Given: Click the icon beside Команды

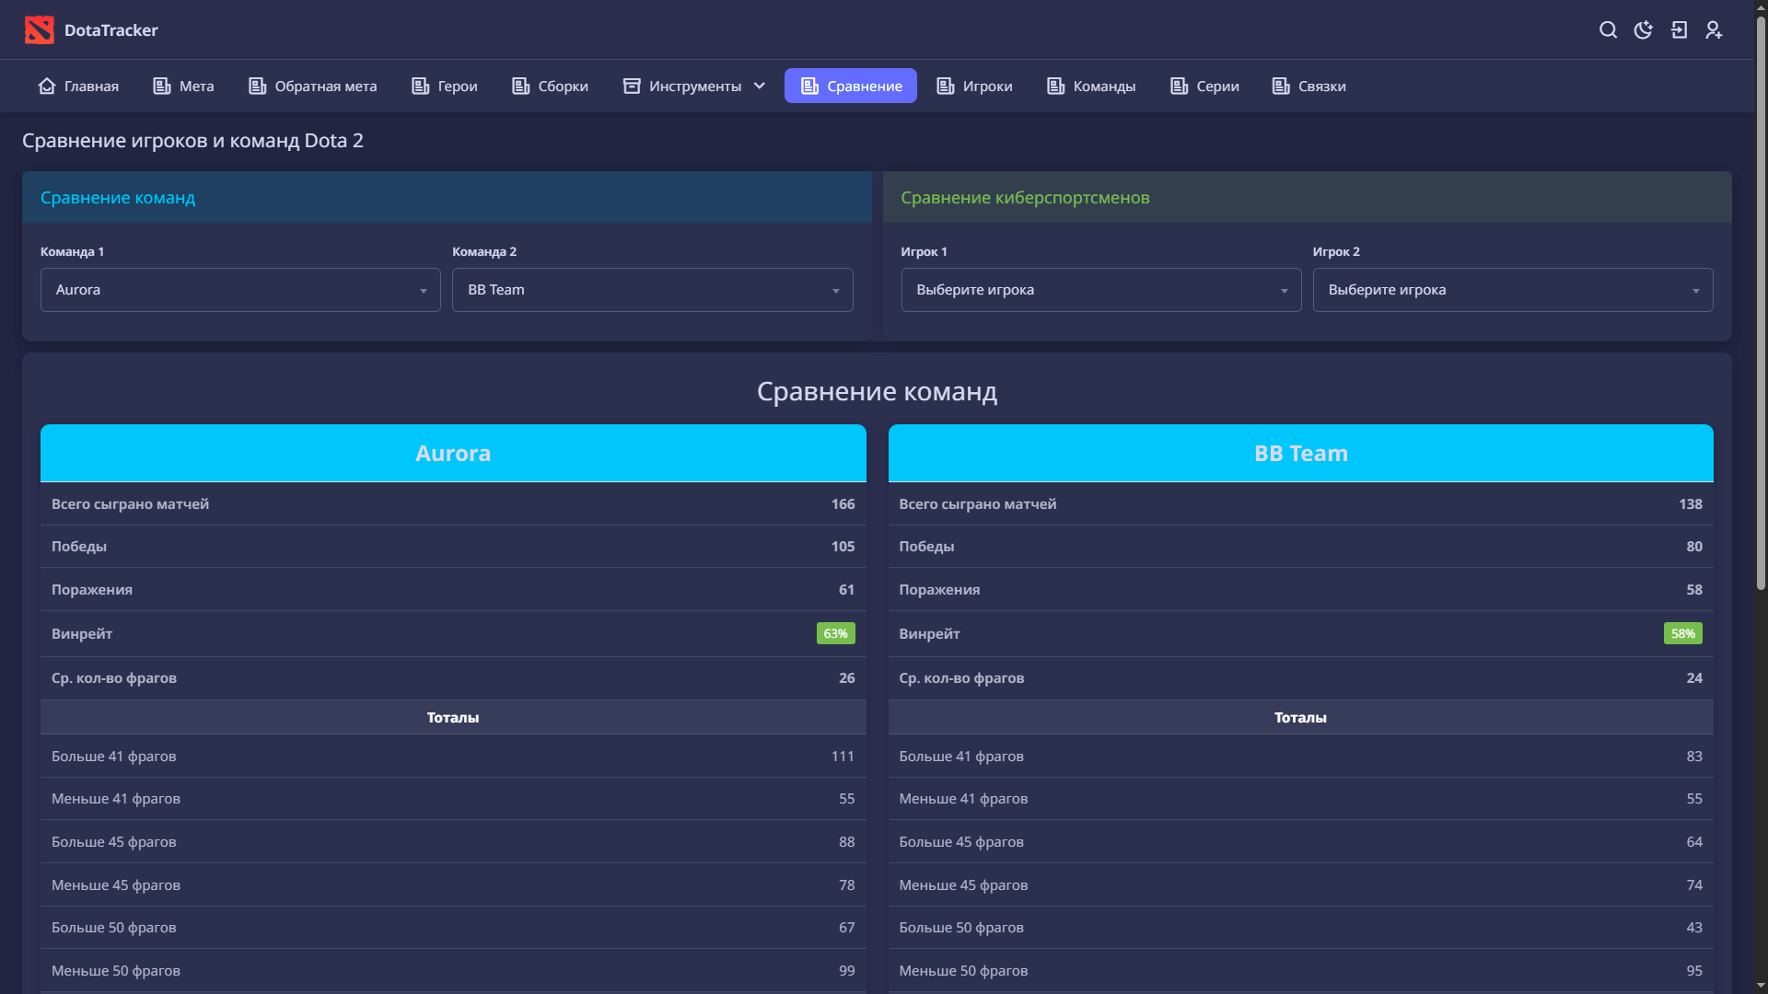Looking at the screenshot, I should coord(1056,86).
